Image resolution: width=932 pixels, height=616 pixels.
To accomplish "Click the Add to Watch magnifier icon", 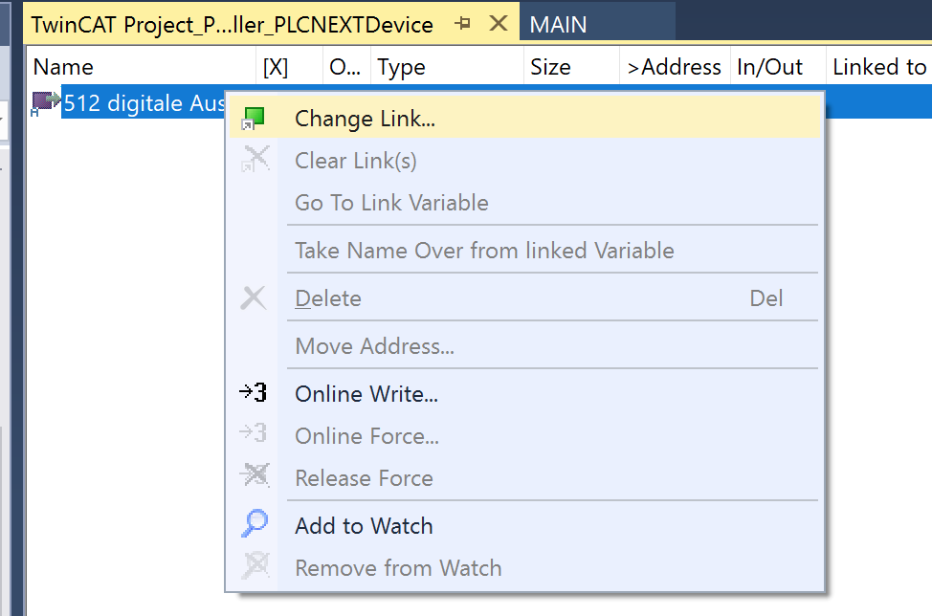I will [x=255, y=524].
